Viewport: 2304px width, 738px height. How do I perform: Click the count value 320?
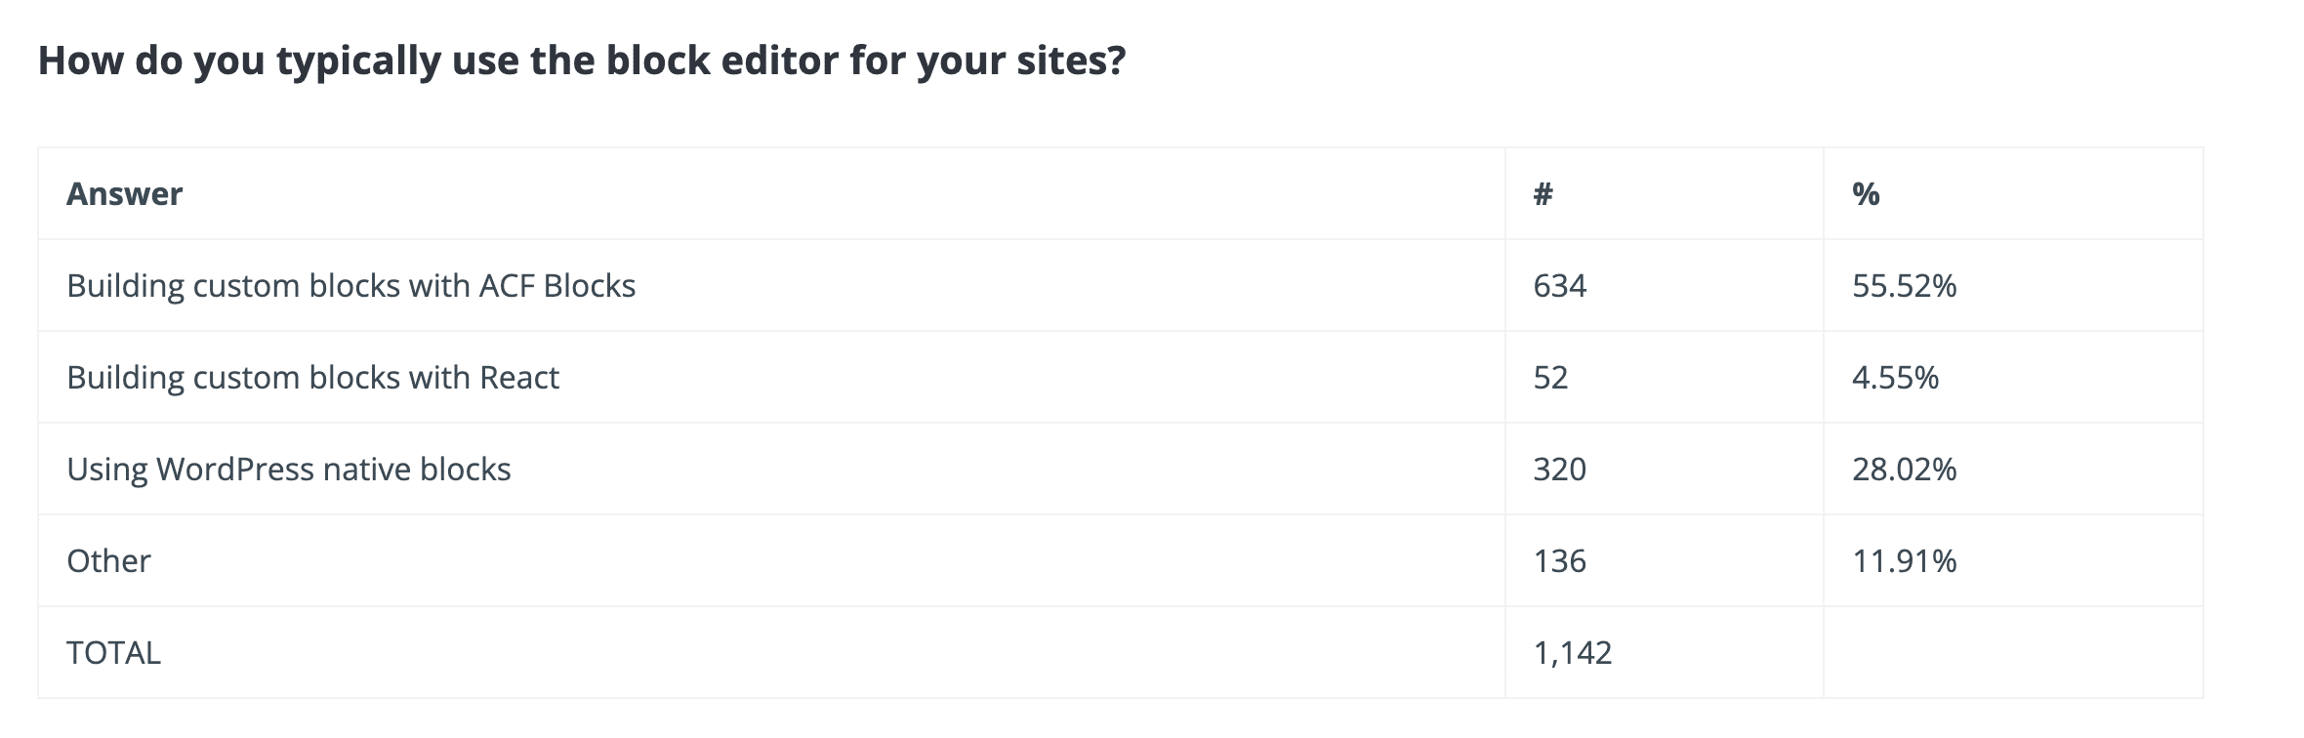click(1559, 470)
